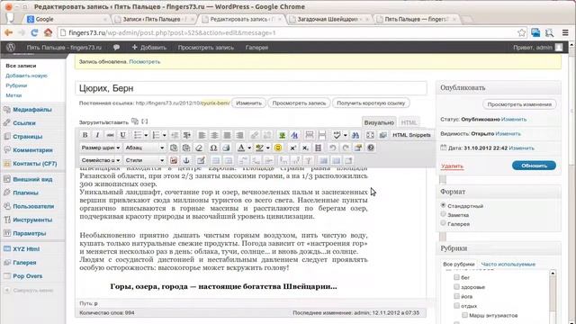The image size is (576, 324).
Task: Open spellcheck language dropdown arrow
Action: (x=346, y=135)
